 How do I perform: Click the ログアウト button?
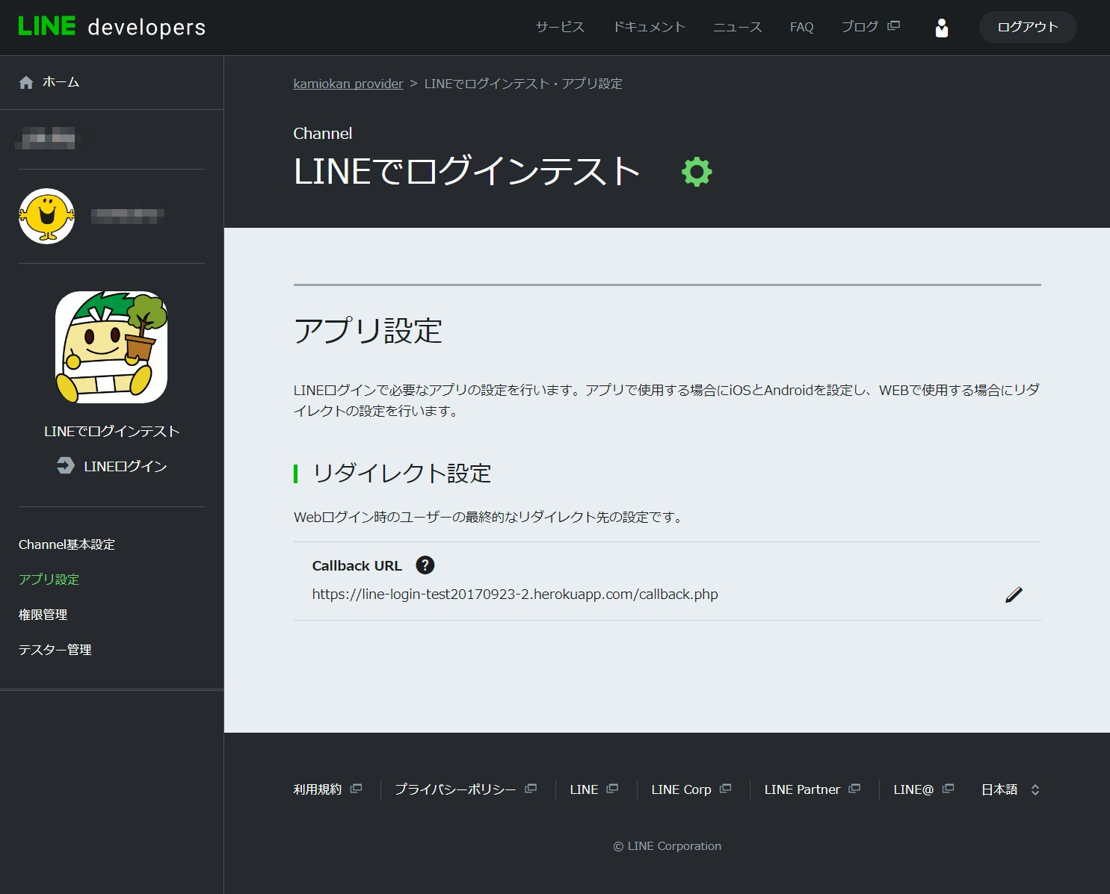(x=1028, y=27)
